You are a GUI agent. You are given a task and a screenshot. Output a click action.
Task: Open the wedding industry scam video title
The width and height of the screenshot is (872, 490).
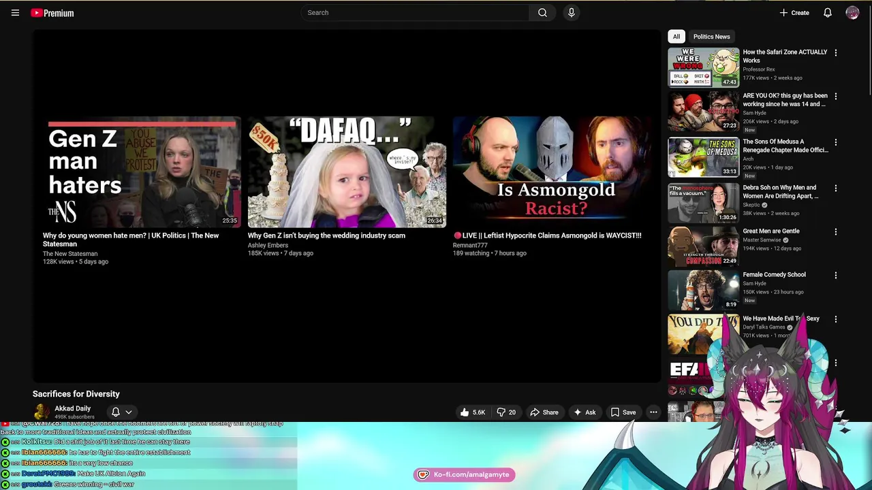[x=326, y=235]
